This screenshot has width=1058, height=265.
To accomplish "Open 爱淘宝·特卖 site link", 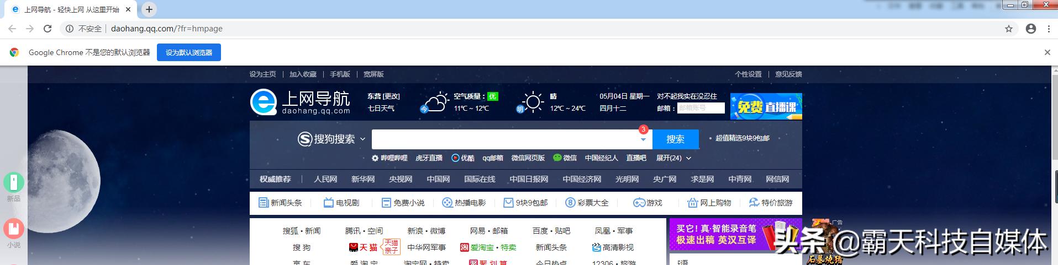I will 488,247.
